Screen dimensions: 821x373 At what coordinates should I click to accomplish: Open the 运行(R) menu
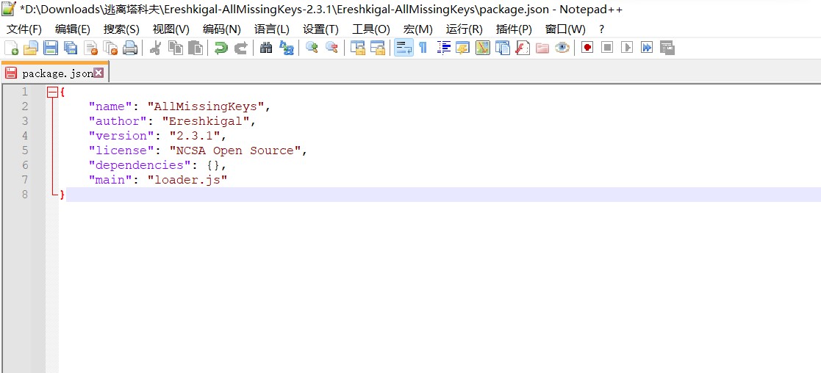(465, 29)
